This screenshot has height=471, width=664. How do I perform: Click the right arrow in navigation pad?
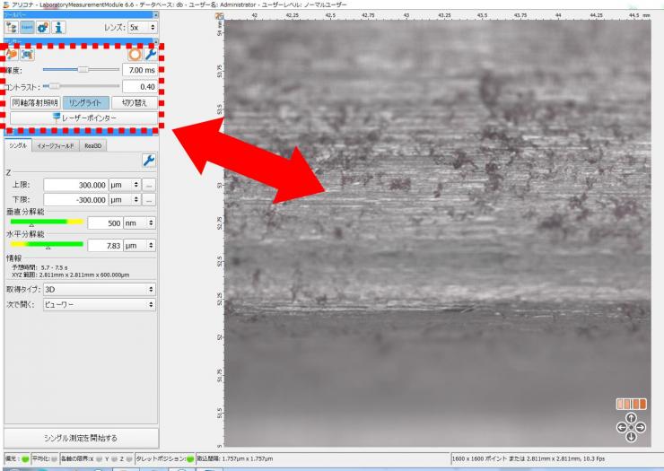[x=641, y=427]
